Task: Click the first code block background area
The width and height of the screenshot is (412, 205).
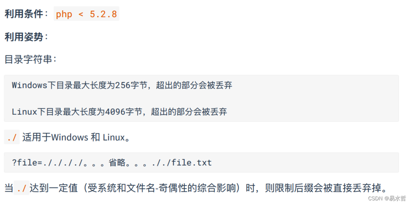Action: click(x=201, y=98)
